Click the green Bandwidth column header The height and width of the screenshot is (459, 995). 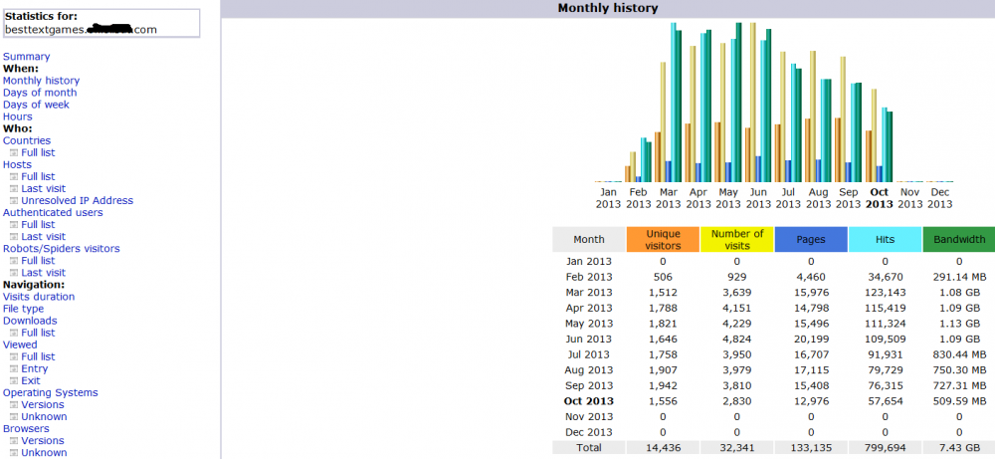pyautogui.click(x=959, y=240)
